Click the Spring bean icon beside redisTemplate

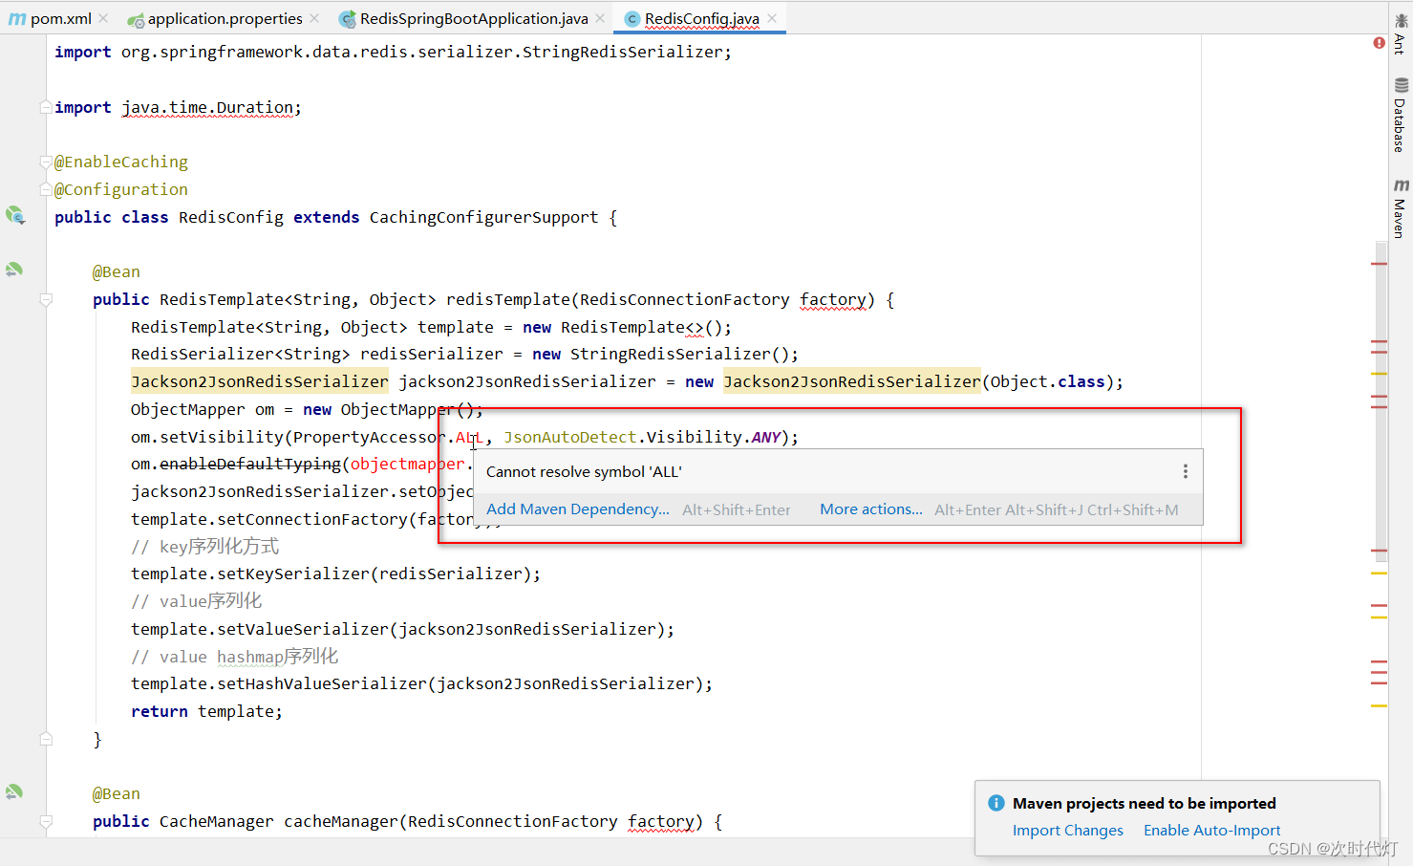coord(15,269)
